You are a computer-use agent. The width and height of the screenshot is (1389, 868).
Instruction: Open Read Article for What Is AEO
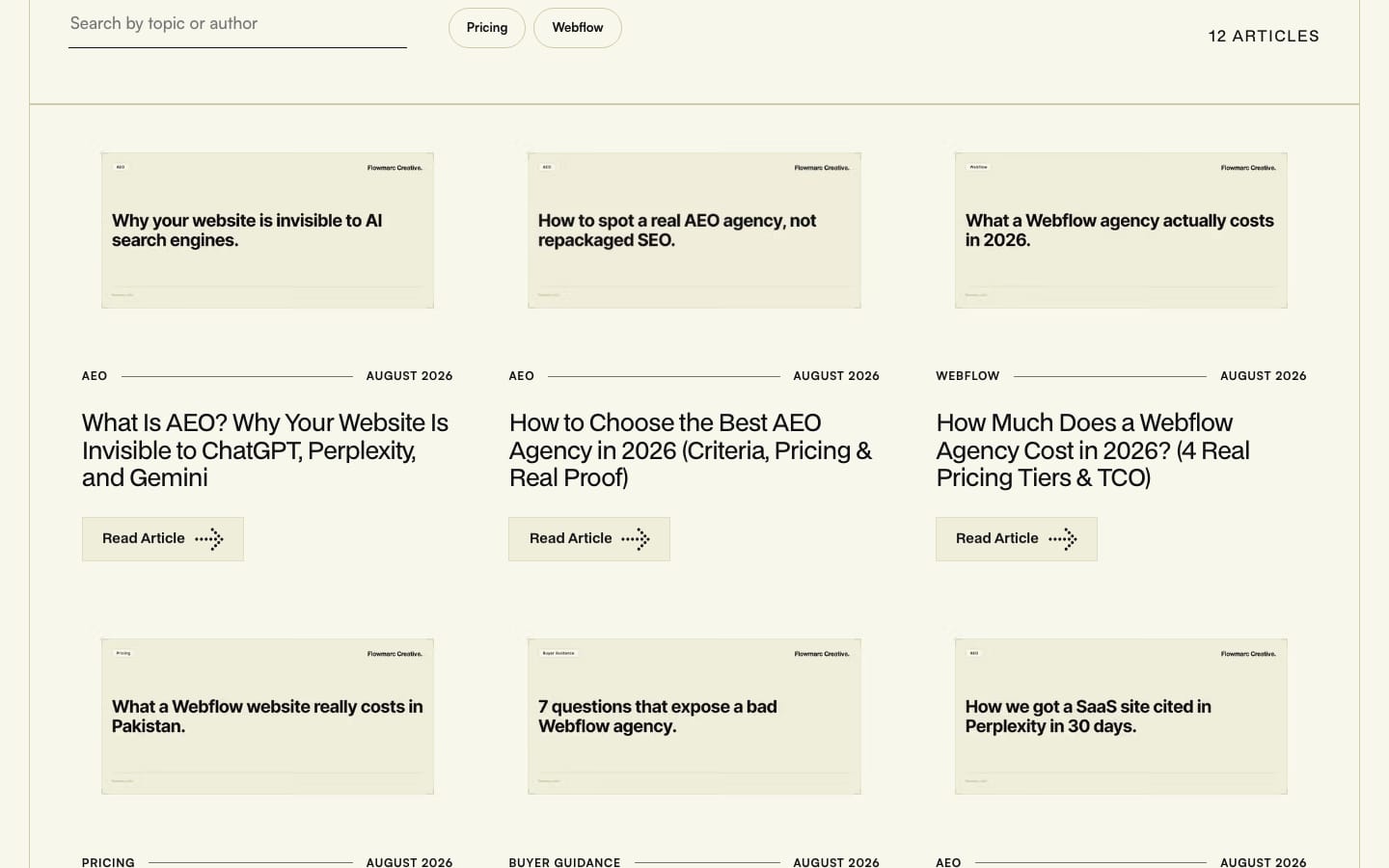point(163,539)
